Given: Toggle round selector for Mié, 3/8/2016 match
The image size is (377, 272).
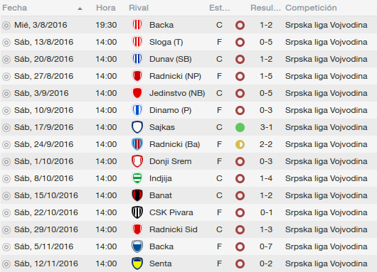Looking at the screenshot, I should point(6,25).
